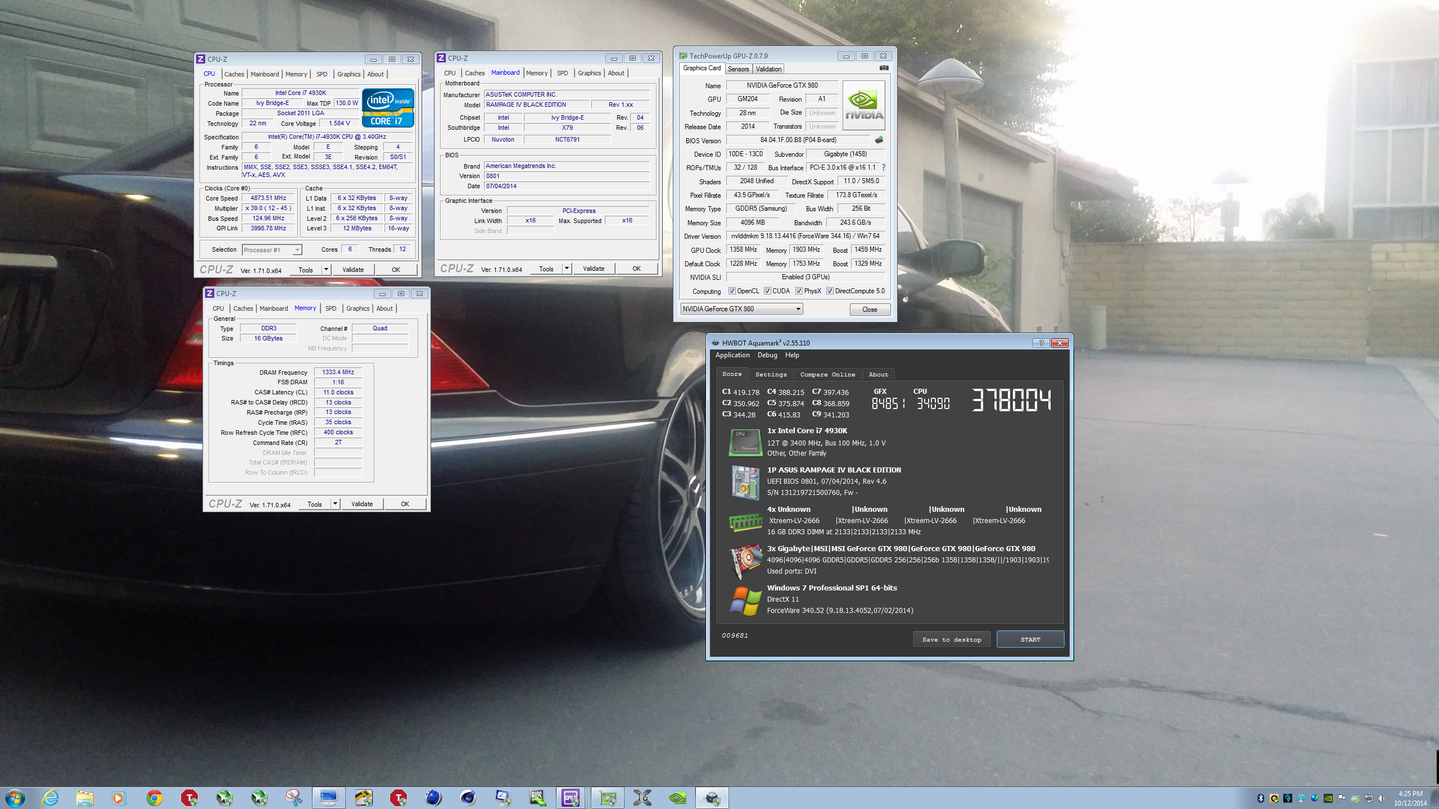Click the Tools button in the Memory window
The width and height of the screenshot is (1439, 809).
point(315,504)
